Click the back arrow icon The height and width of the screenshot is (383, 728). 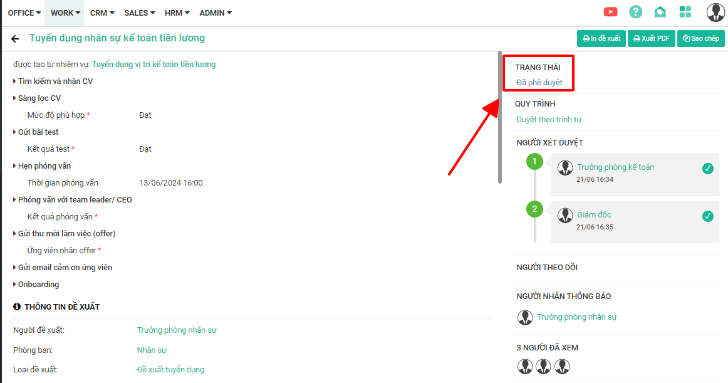15,39
